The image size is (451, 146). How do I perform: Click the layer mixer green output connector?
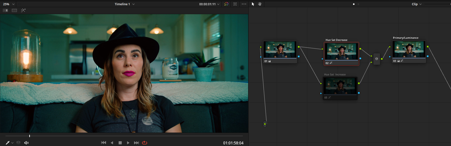coord(382,59)
